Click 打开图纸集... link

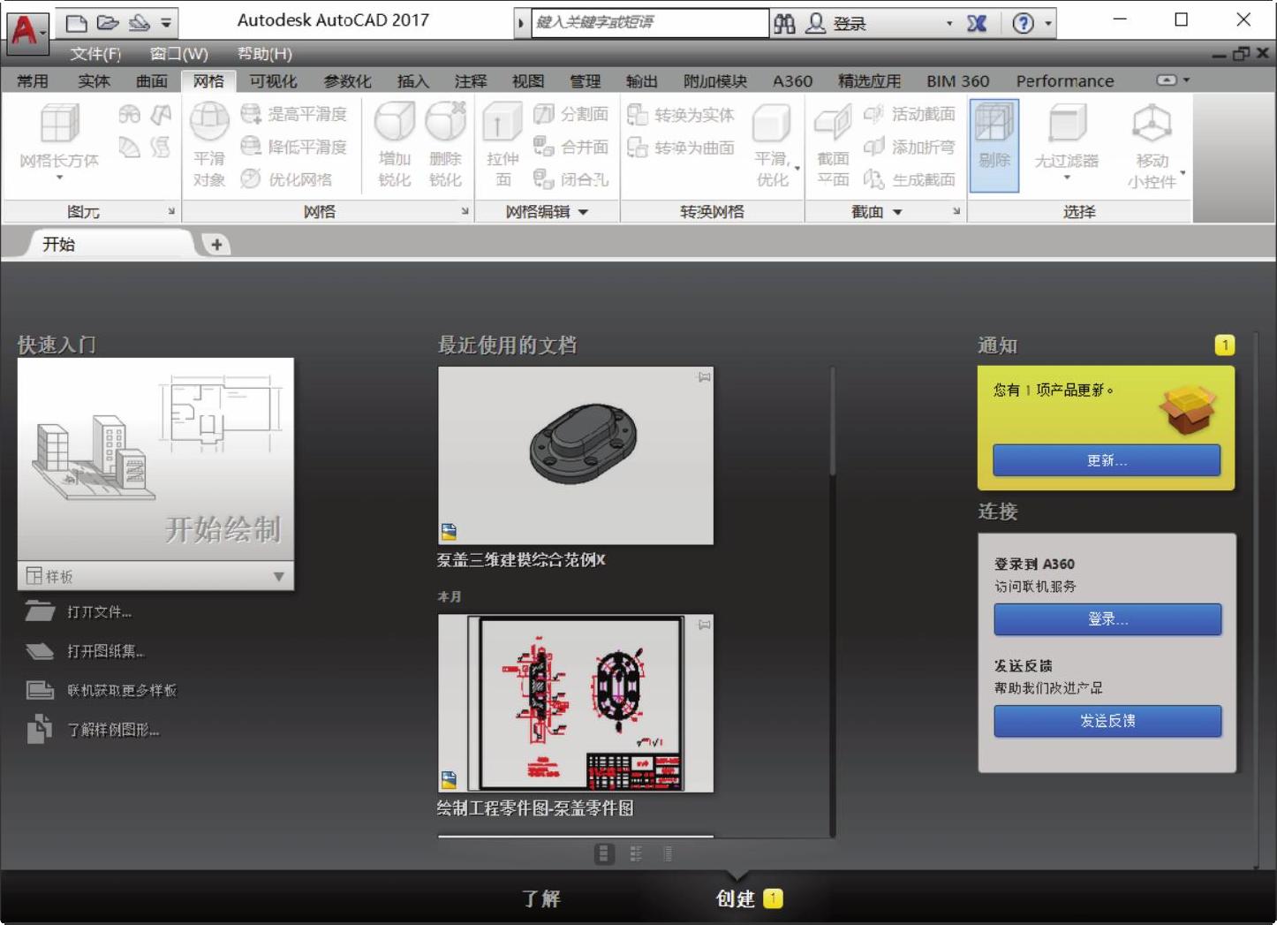(105, 651)
